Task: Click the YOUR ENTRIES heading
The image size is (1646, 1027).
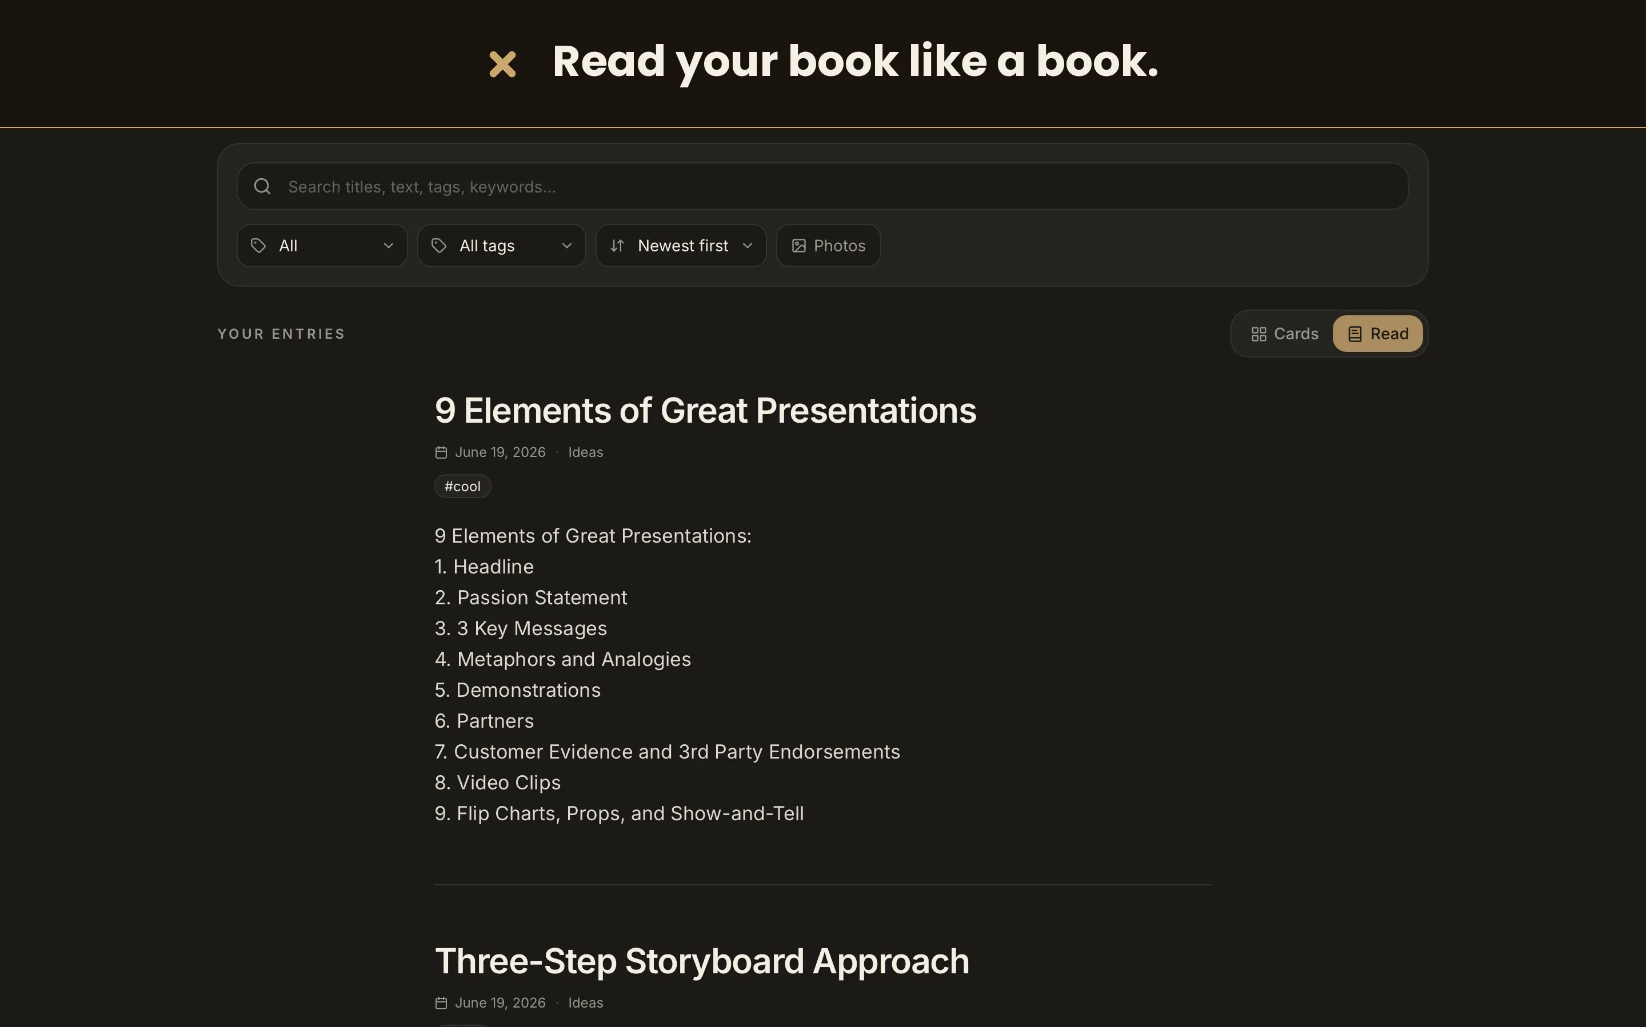Action: (281, 334)
